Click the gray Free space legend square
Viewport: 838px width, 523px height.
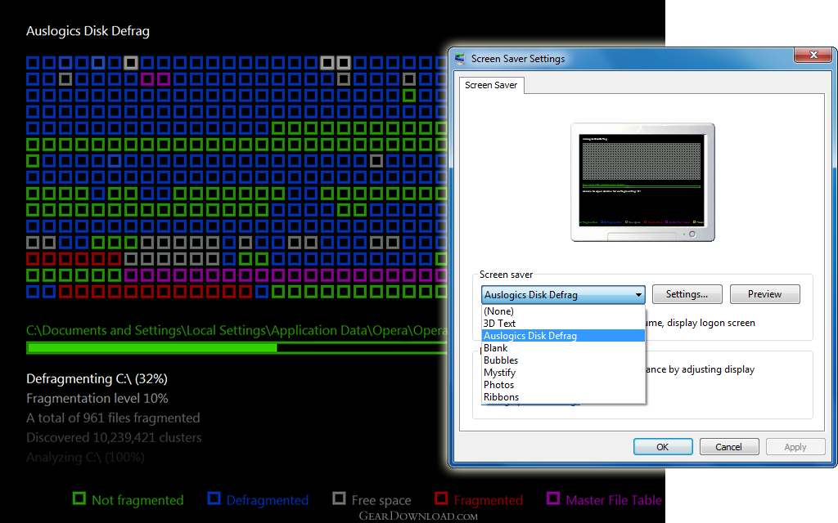tap(339, 498)
